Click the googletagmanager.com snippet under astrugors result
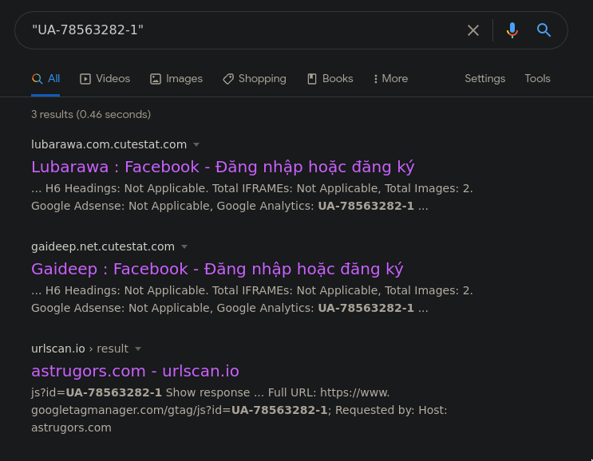Viewport: 593px width, 461px height. point(239,410)
